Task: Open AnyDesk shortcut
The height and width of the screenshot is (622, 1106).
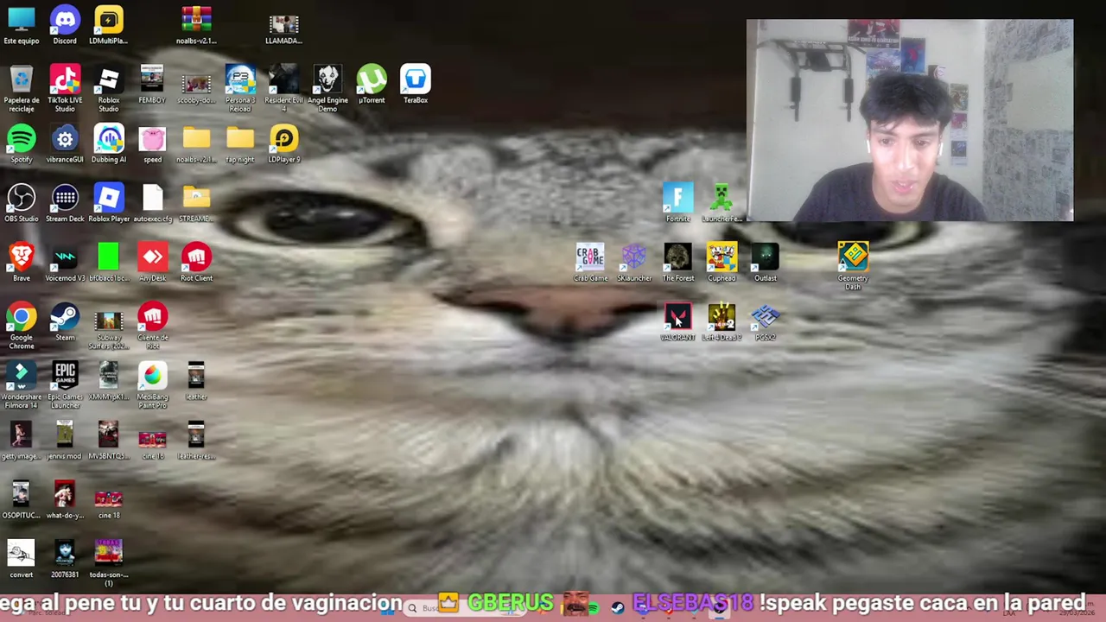Action: 152,263
